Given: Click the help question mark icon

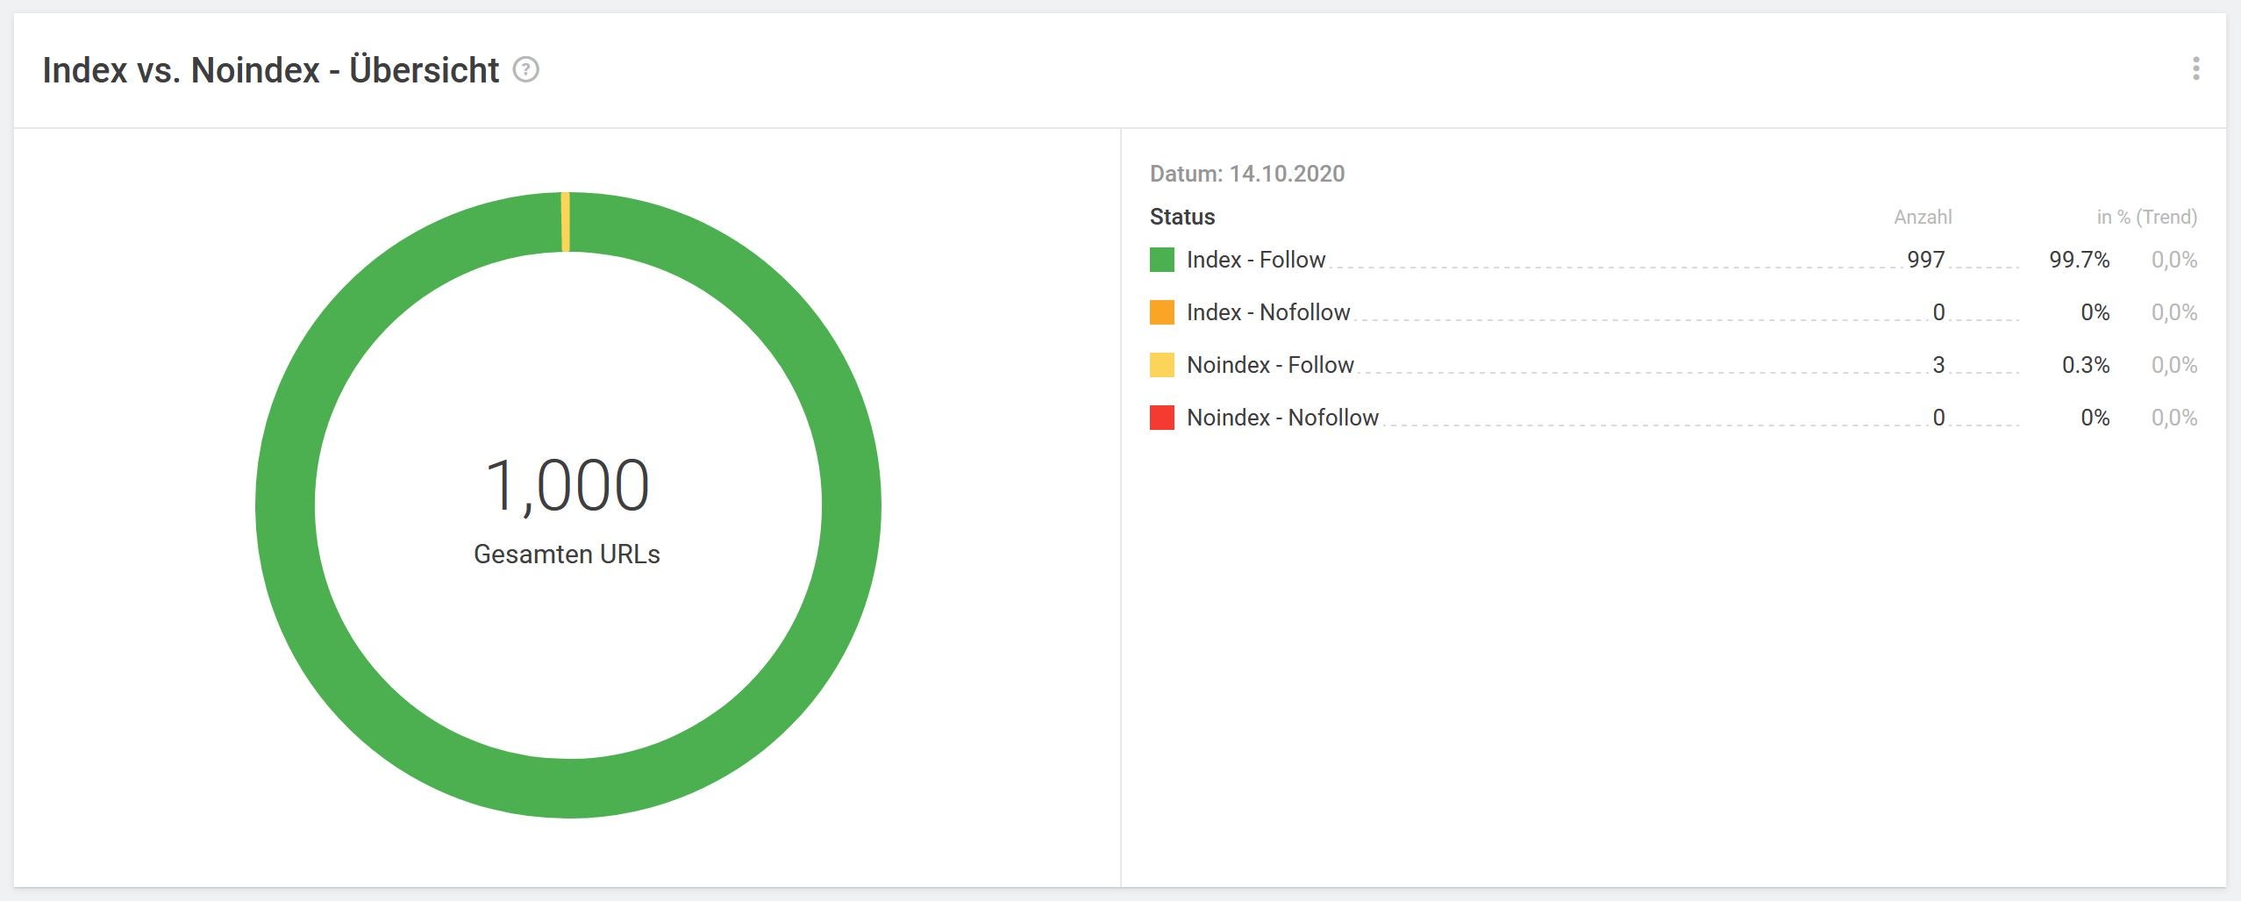Looking at the screenshot, I should (525, 69).
